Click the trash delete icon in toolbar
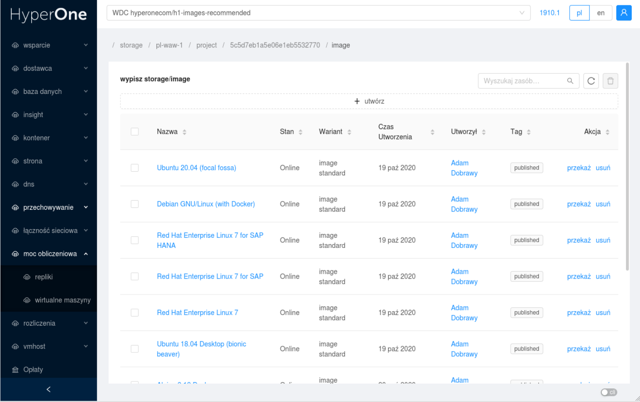 pos(610,81)
